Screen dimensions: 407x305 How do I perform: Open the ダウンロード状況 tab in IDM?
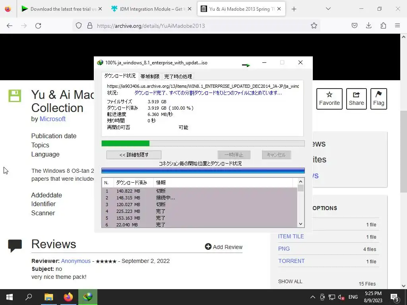click(x=120, y=76)
